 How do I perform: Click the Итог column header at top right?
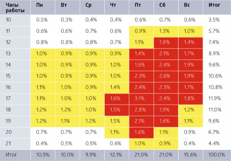[x=217, y=7]
